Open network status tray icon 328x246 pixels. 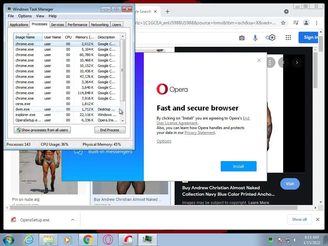[x=288, y=240]
